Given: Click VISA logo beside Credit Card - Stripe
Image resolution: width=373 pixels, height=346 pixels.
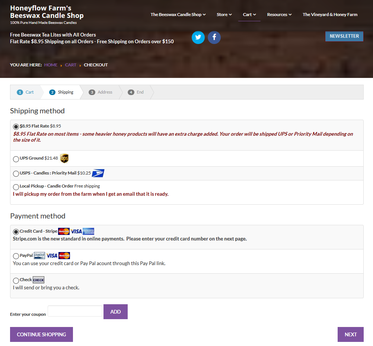Looking at the screenshot, I should click(76, 232).
